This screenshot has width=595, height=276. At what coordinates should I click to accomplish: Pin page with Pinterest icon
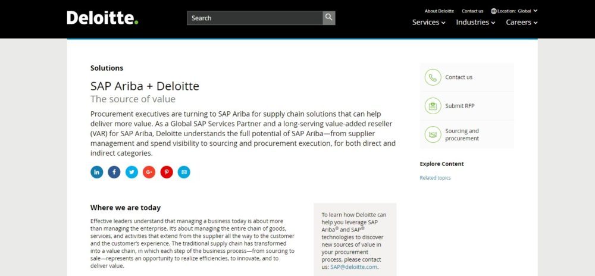coord(167,172)
